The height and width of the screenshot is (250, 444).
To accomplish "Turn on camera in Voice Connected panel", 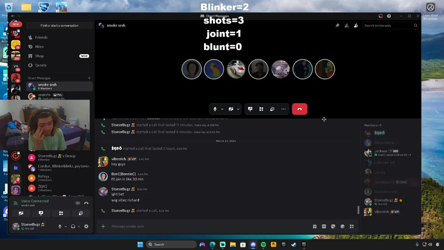I will [x=21, y=213].
